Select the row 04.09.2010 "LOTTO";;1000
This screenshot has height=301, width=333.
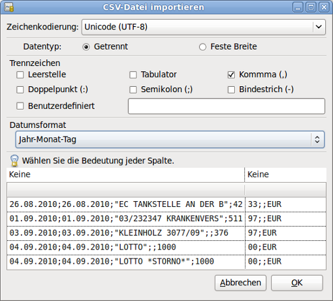(x=166, y=247)
